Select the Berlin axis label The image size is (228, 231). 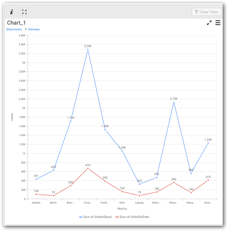[53, 203]
